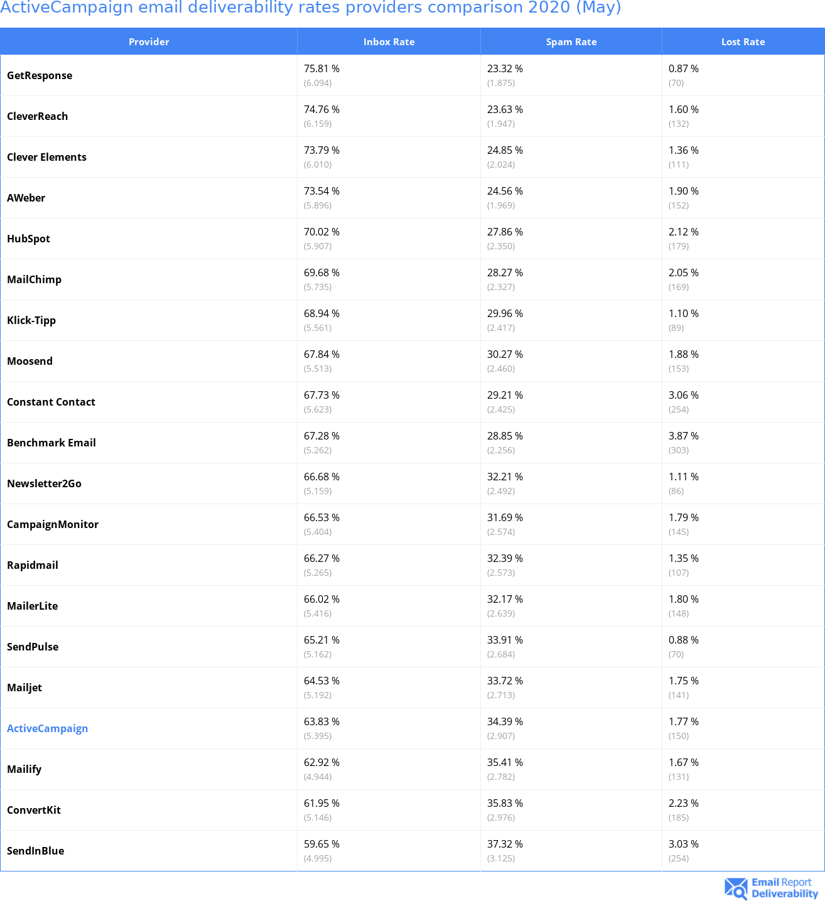Click the Lost Rate column header
Image resolution: width=825 pixels, height=901 pixels.
pyautogui.click(x=743, y=42)
